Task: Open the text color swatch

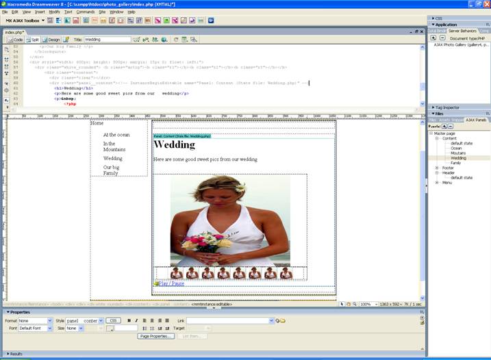Action: point(110,329)
